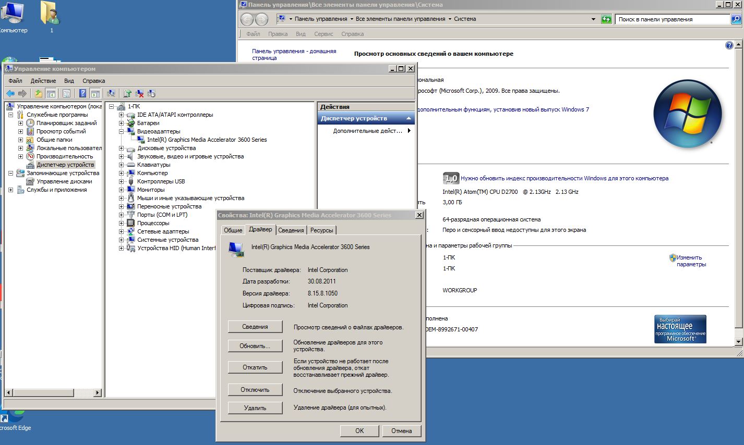
Task: Click the Keyboards category icon
Action: (131, 165)
